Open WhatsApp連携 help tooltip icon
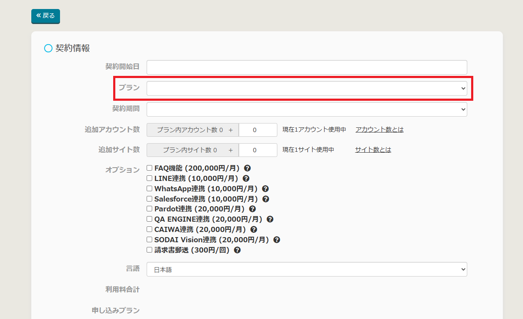 (x=265, y=189)
